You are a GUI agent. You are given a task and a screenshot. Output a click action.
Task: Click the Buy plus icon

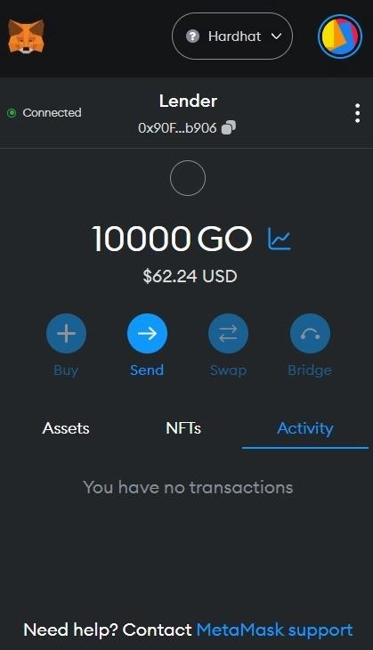pos(66,334)
